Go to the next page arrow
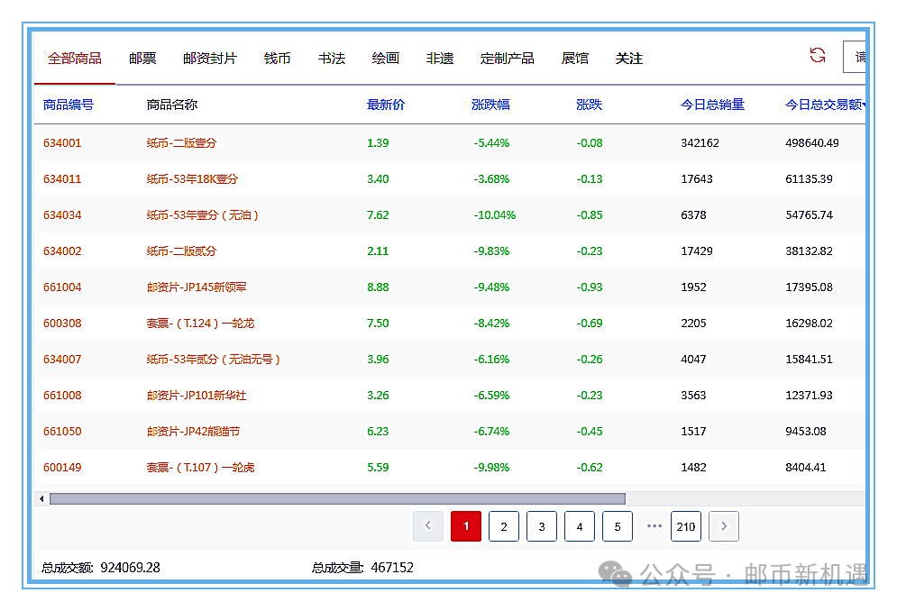The height and width of the screenshot is (611, 897). tap(724, 526)
